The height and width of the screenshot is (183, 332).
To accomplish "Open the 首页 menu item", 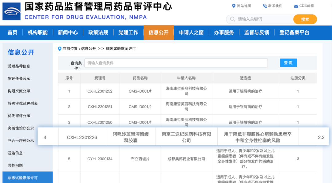I will pyautogui.click(x=12, y=32).
